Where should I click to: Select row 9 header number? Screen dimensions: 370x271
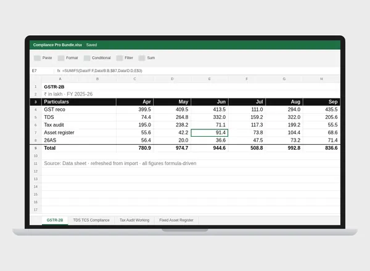[x=36, y=148]
